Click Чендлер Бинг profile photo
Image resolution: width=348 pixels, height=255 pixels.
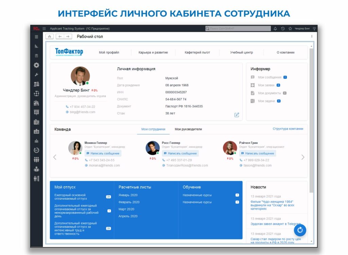[80, 76]
